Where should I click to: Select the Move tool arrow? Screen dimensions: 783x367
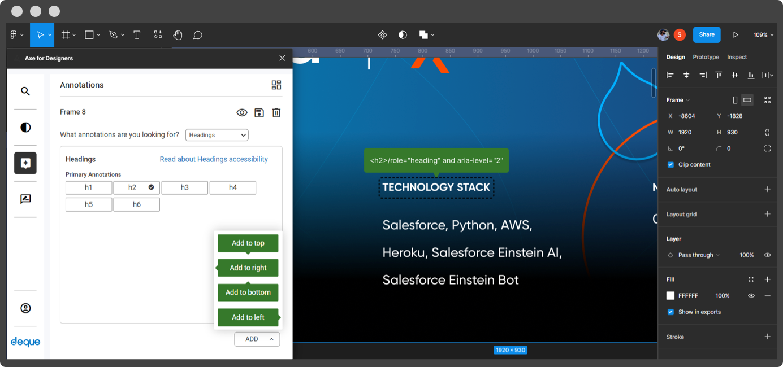[x=40, y=35]
